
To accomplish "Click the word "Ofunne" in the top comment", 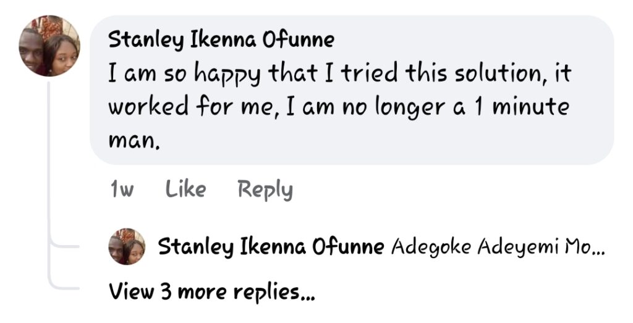I will (299, 40).
